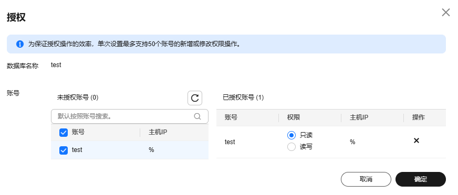Click the 已授权账号 (1) heading

click(x=243, y=97)
